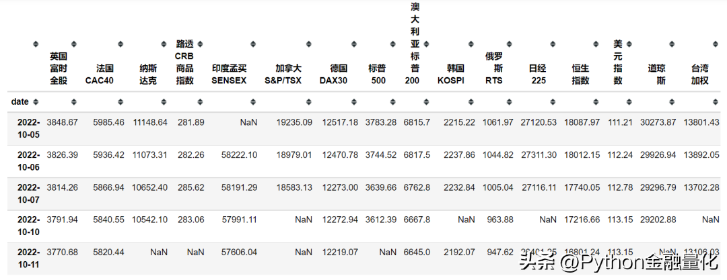
Task: Sort by the 恒生指数 header sort arrows
Action: pyautogui.click(x=595, y=44)
